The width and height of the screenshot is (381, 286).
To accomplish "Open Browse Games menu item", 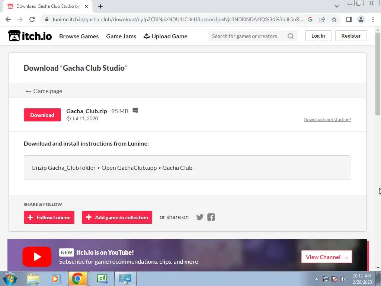I will tap(79, 36).
